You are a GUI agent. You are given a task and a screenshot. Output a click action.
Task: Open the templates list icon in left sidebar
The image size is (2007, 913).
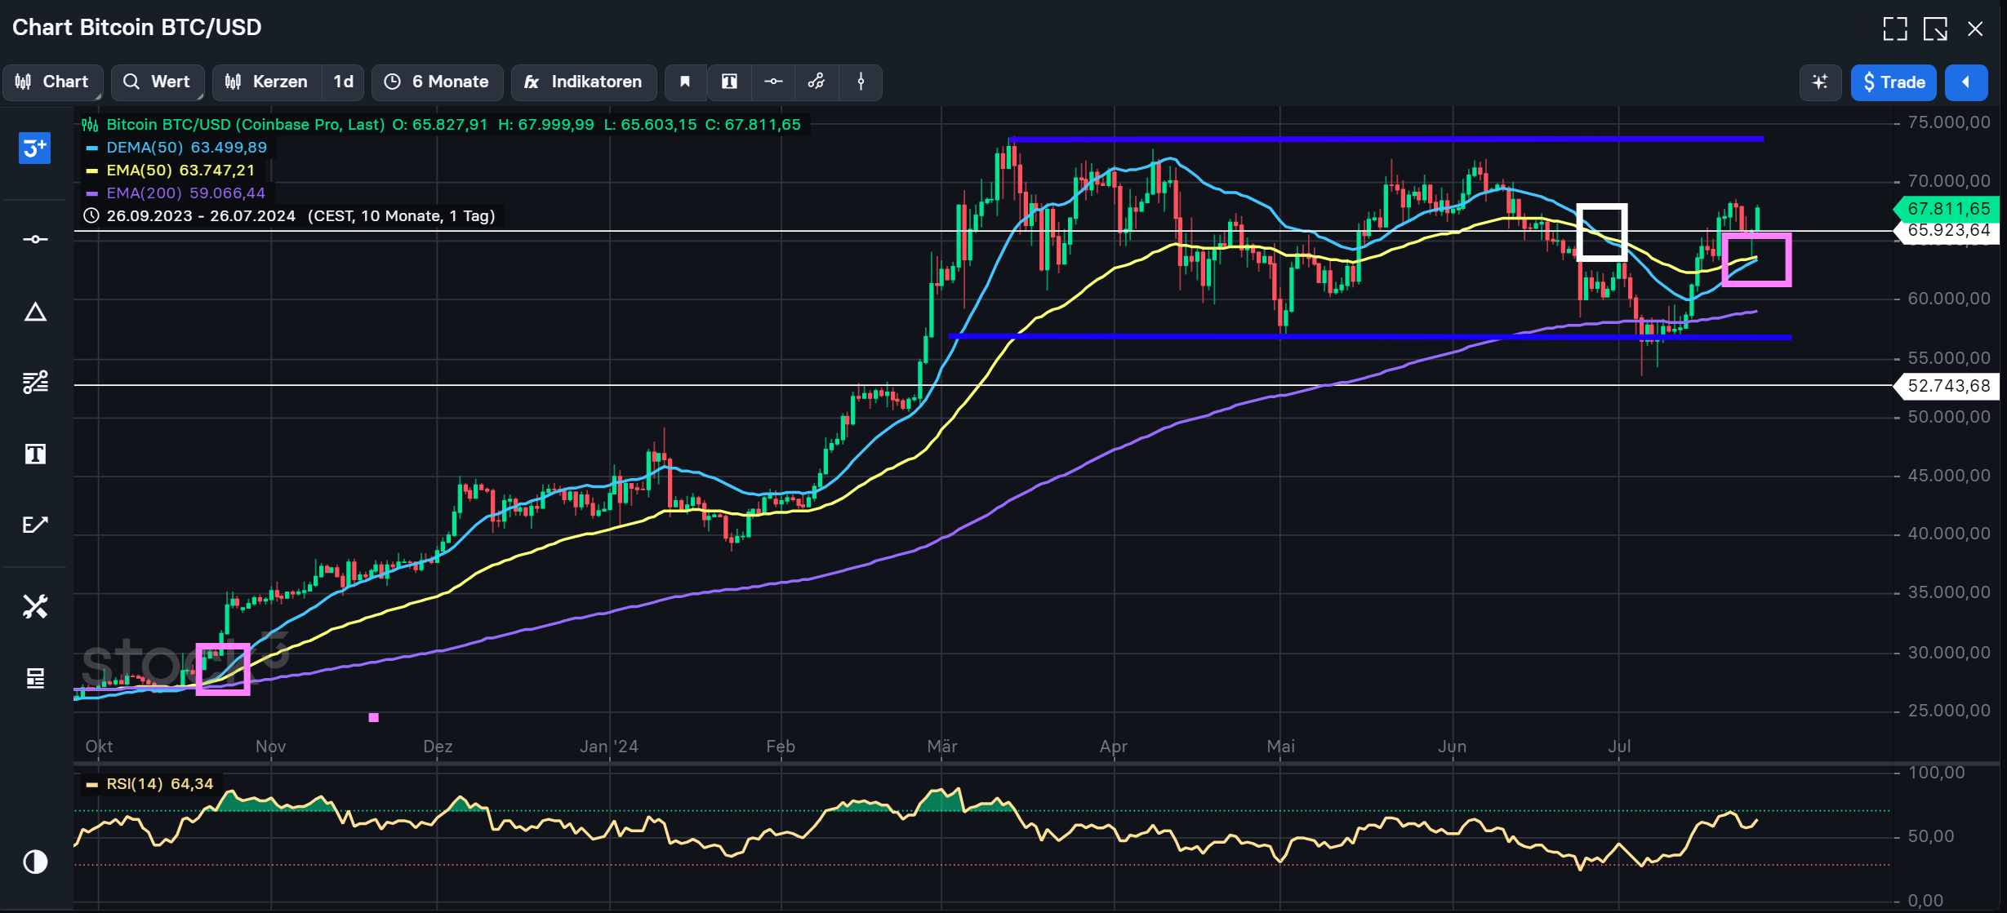coord(35,678)
